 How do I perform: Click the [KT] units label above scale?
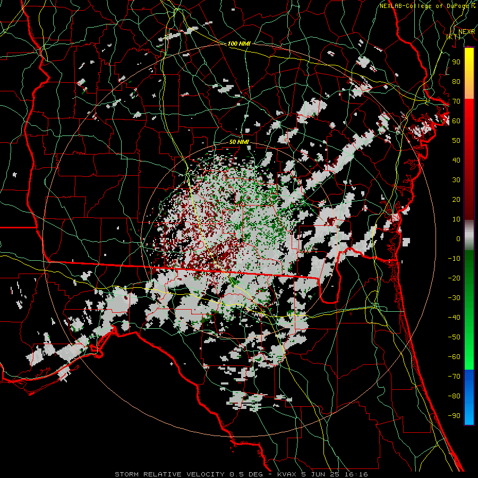[454, 37]
